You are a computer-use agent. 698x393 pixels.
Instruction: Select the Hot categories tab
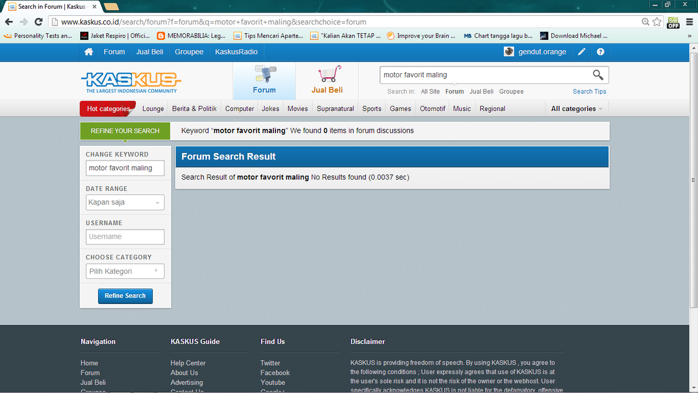[108, 109]
